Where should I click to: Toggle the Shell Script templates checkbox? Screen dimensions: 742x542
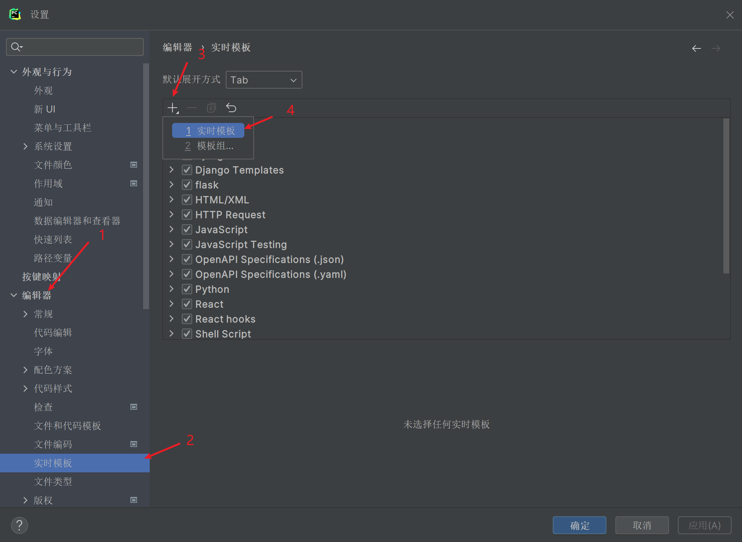pos(186,334)
